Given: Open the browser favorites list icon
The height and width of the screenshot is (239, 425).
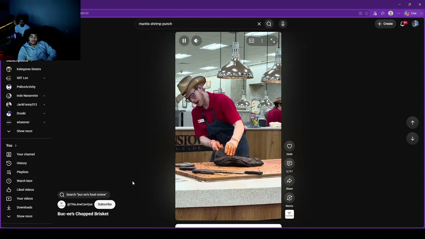Looking at the screenshot, I should click(383, 13).
